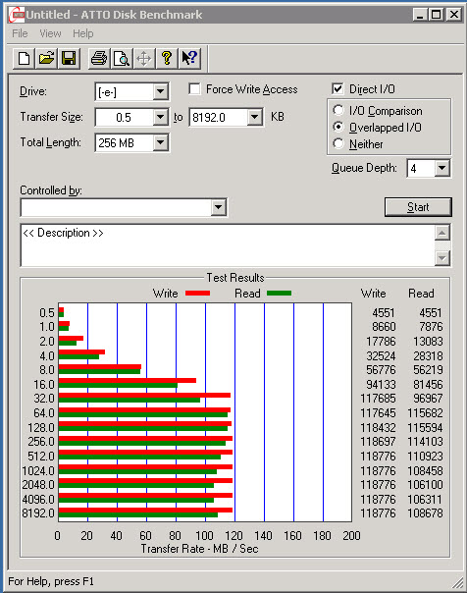
Task: Save benchmark results with floppy icon
Action: click(69, 59)
